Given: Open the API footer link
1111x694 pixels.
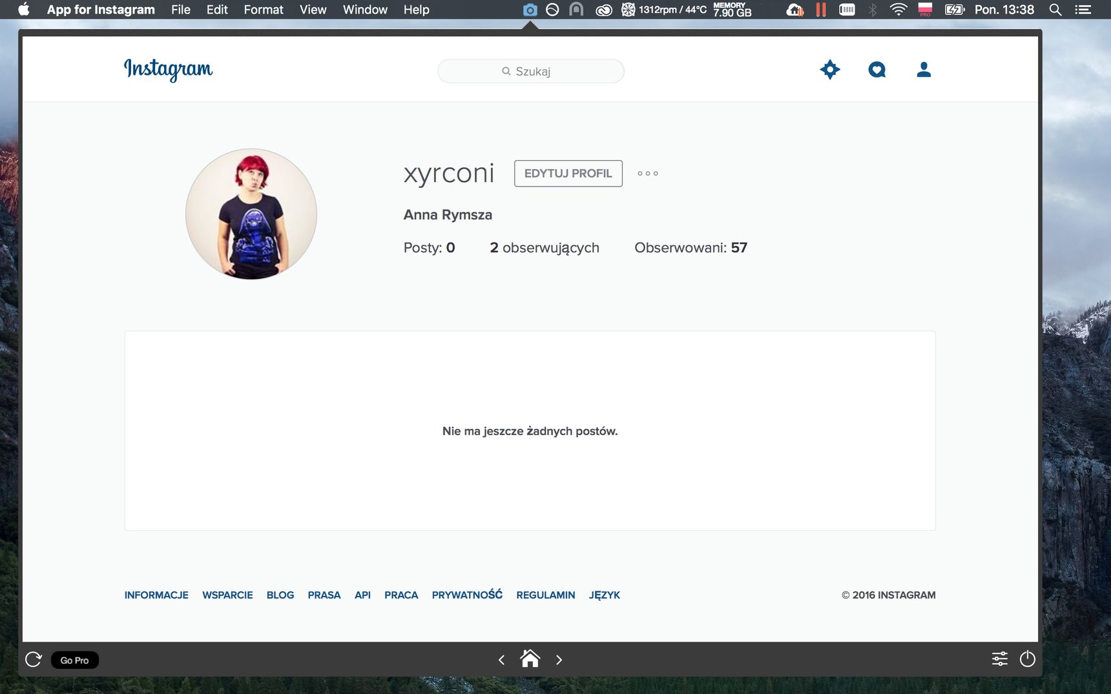Looking at the screenshot, I should point(362,595).
